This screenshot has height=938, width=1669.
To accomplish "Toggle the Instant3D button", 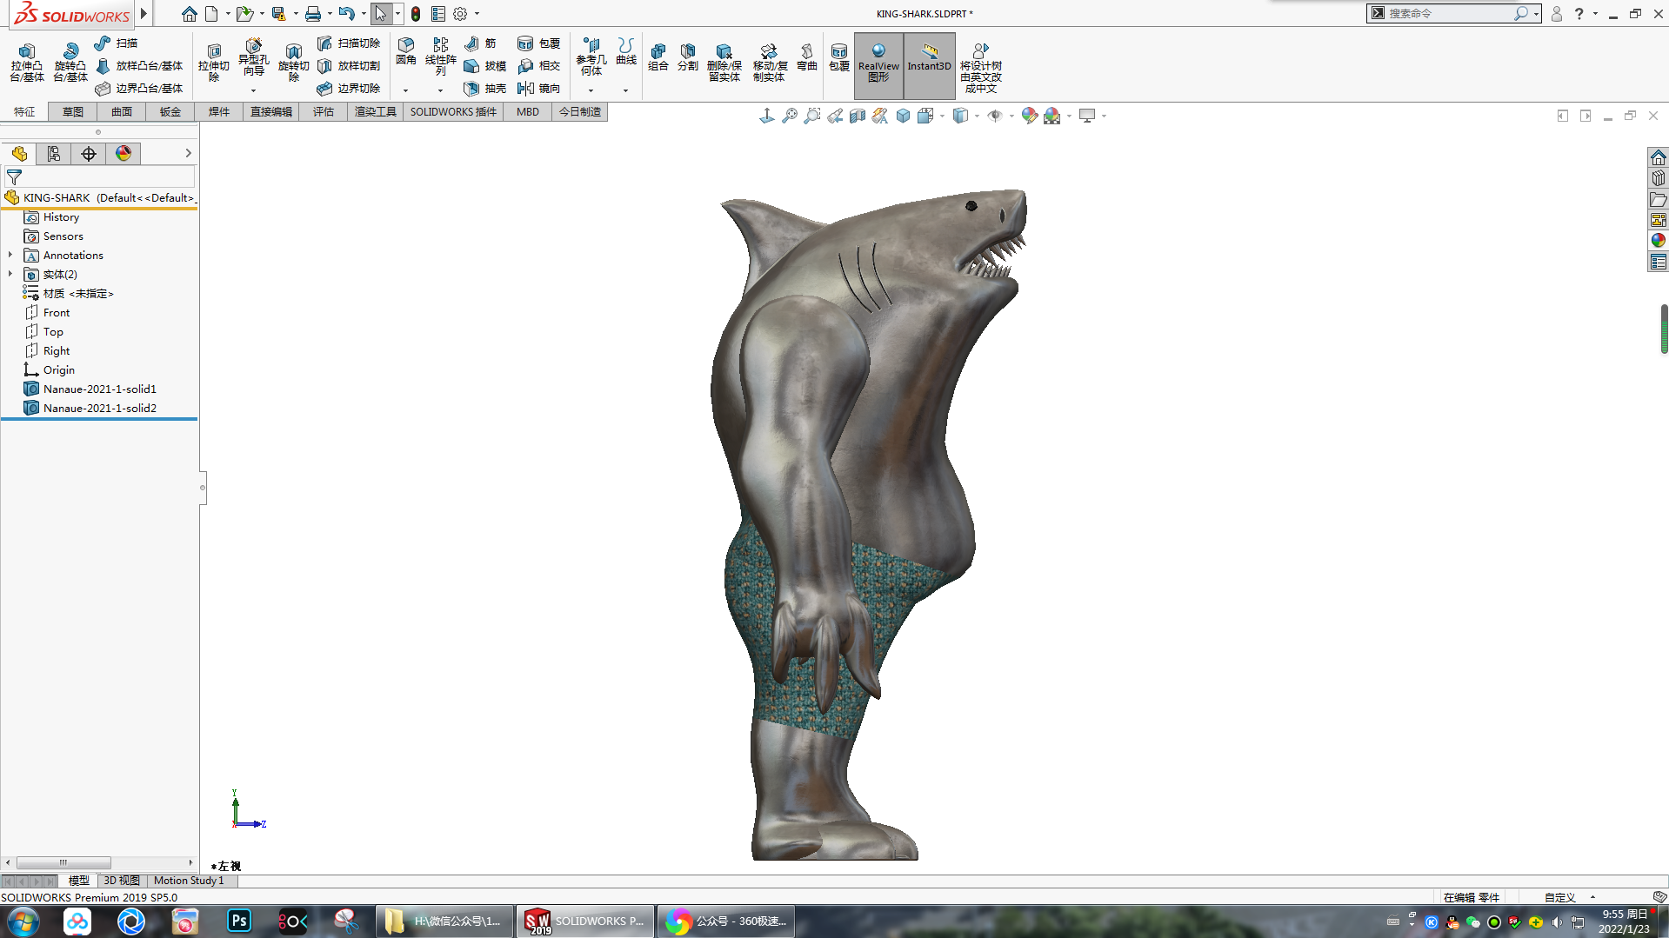I will (x=929, y=64).
